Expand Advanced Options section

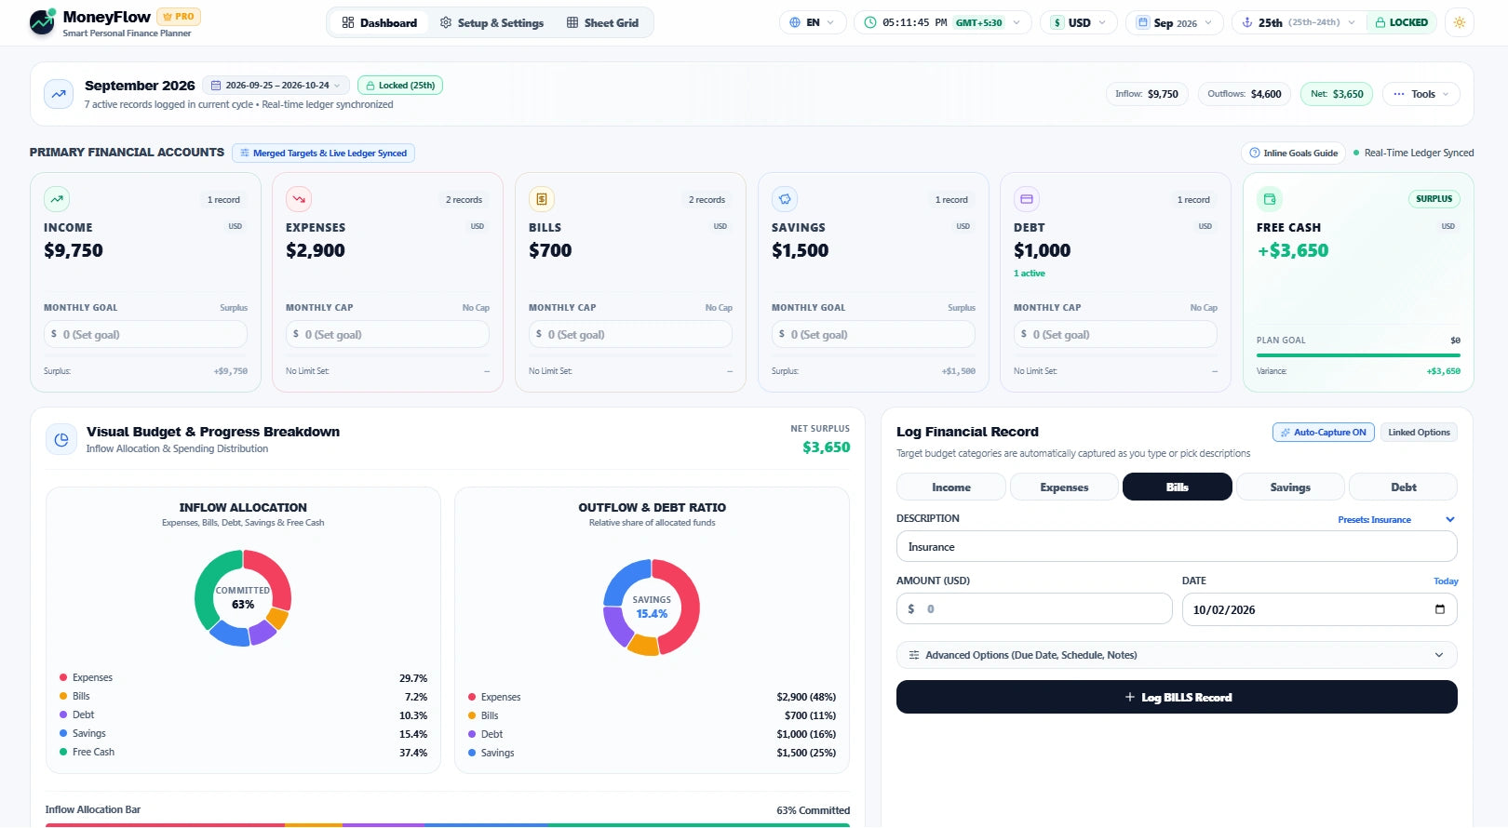(x=1177, y=655)
